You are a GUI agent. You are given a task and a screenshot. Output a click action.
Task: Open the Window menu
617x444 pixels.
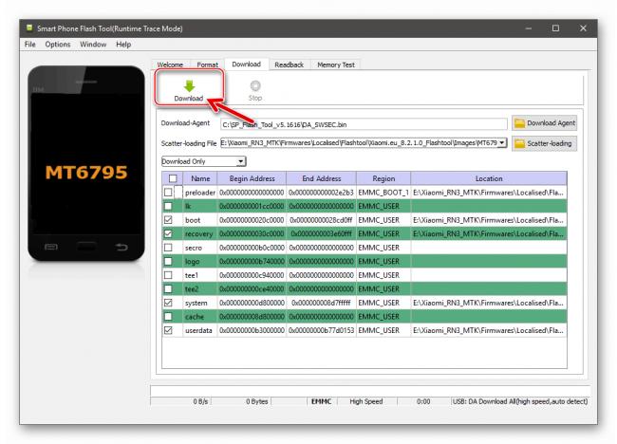93,44
